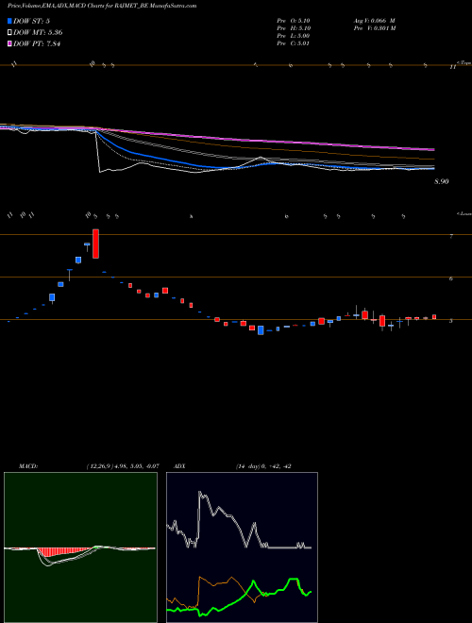Screen dimensions: 472x623
Task: Click the 'Pre H: 5.10' value
Action: pyautogui.click(x=294, y=28)
